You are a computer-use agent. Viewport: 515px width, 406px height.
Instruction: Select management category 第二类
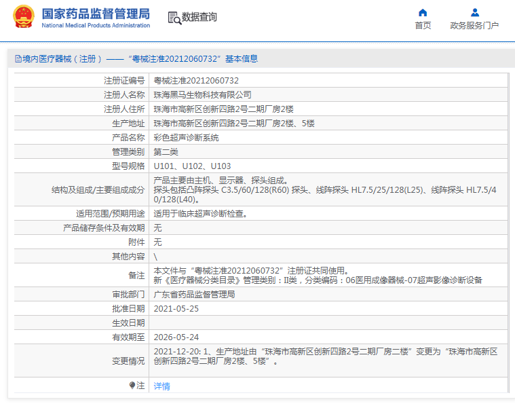point(166,152)
